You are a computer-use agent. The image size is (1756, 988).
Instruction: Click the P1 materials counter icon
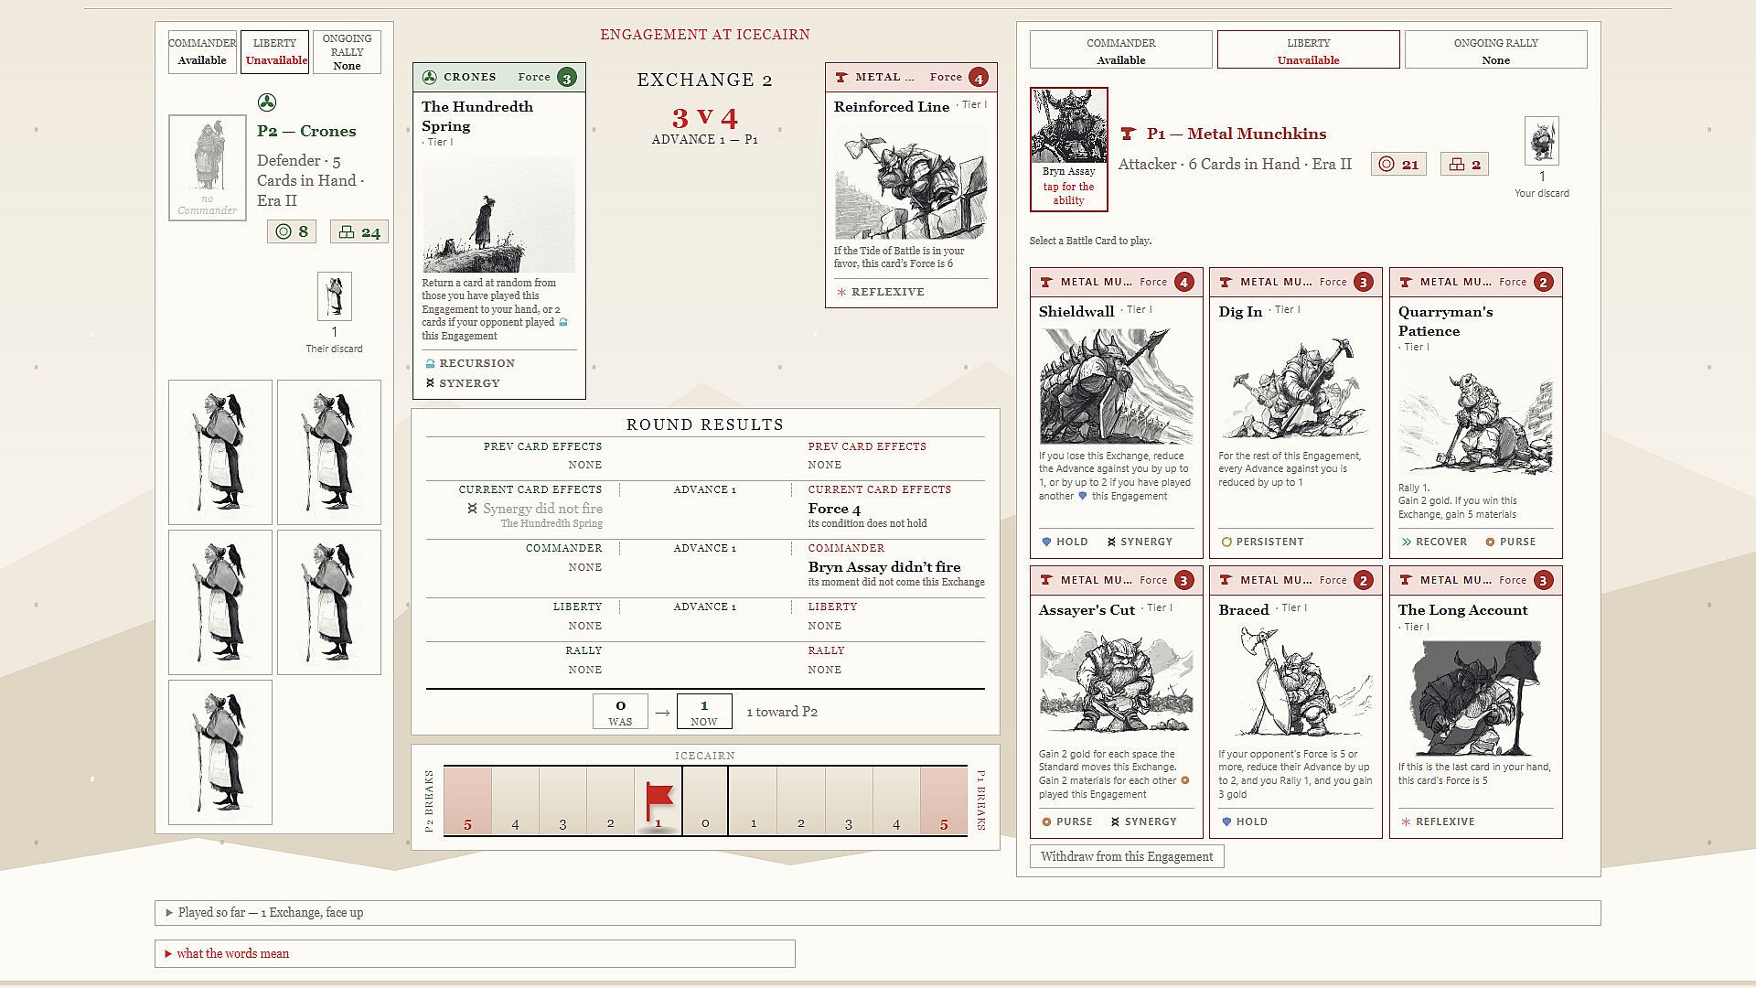coord(1456,165)
